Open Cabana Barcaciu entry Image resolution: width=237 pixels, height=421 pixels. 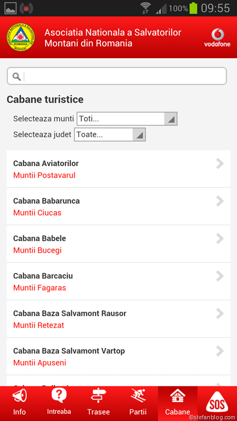pos(119,281)
